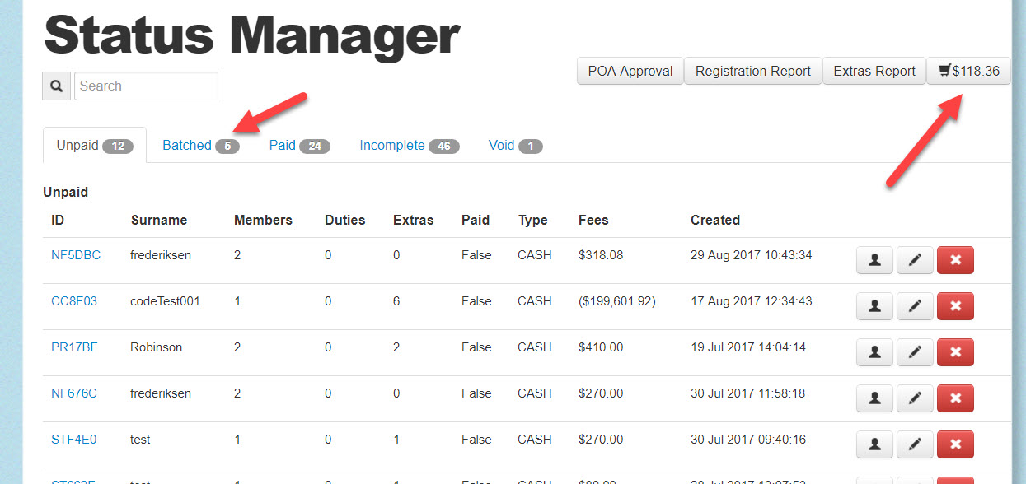Screen dimensions: 1026x484
Task: Click surname codeTest001
Action: click(x=166, y=301)
